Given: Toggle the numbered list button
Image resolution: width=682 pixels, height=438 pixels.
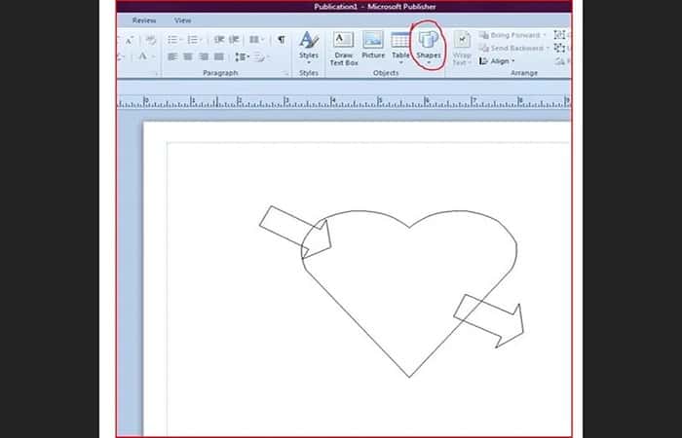Looking at the screenshot, I should click(x=194, y=40).
